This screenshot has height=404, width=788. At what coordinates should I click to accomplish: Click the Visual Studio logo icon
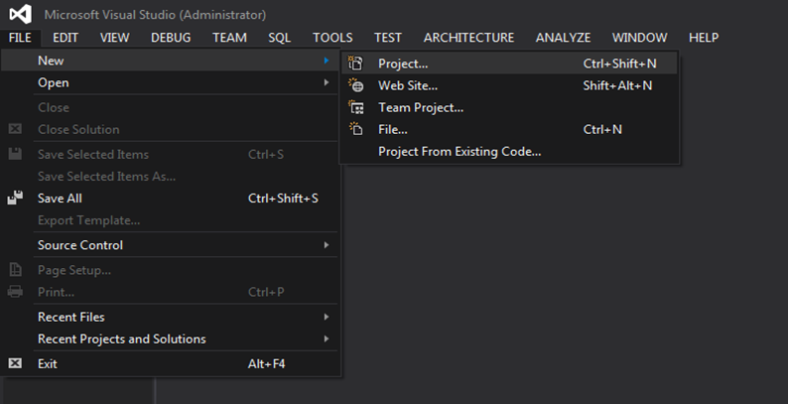click(x=20, y=14)
